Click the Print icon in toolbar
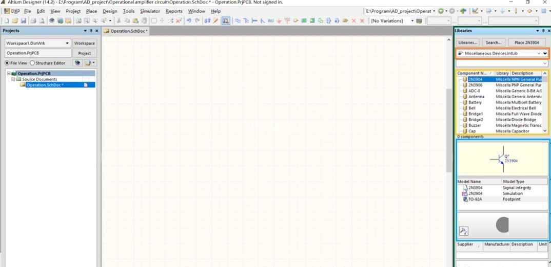Screen dimensions: 551x267 pyautogui.click(x=33, y=21)
